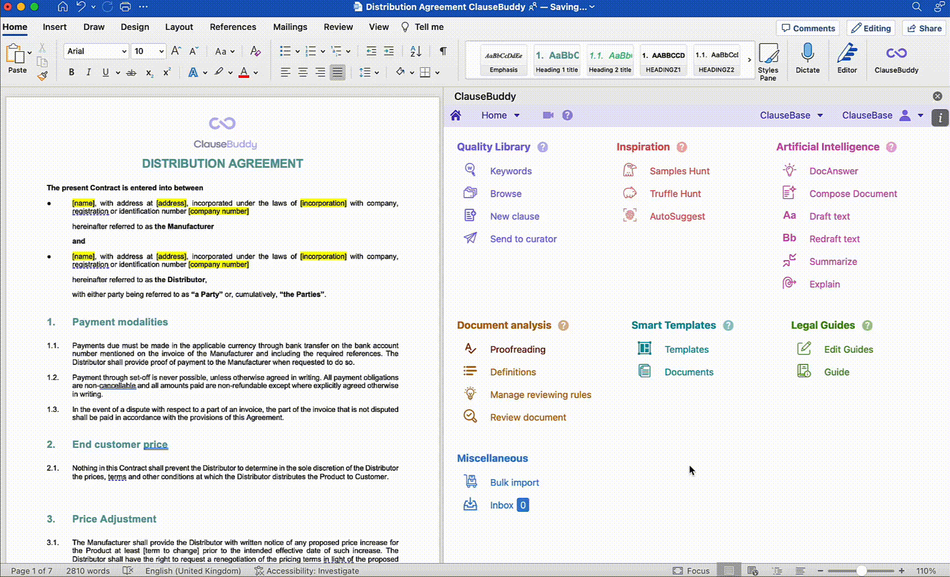Open the Manage reviewing rules link

coord(540,395)
